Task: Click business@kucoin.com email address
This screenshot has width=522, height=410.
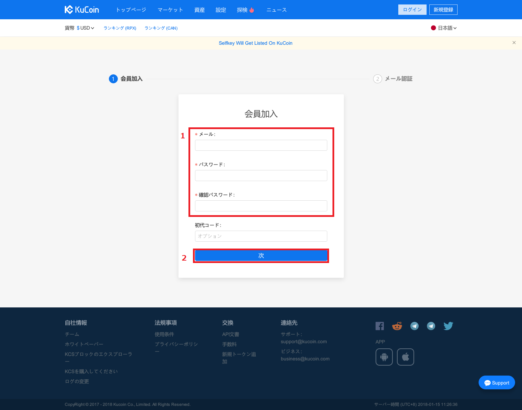Action: coord(305,359)
